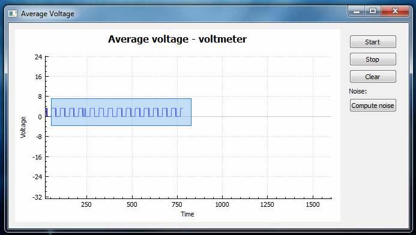Image resolution: width=416 pixels, height=235 pixels.
Task: Click the x-axis value 250
Action: [86, 204]
